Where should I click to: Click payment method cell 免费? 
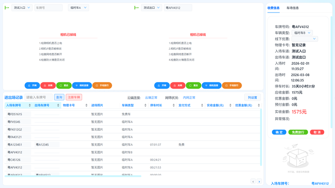coord(181,145)
